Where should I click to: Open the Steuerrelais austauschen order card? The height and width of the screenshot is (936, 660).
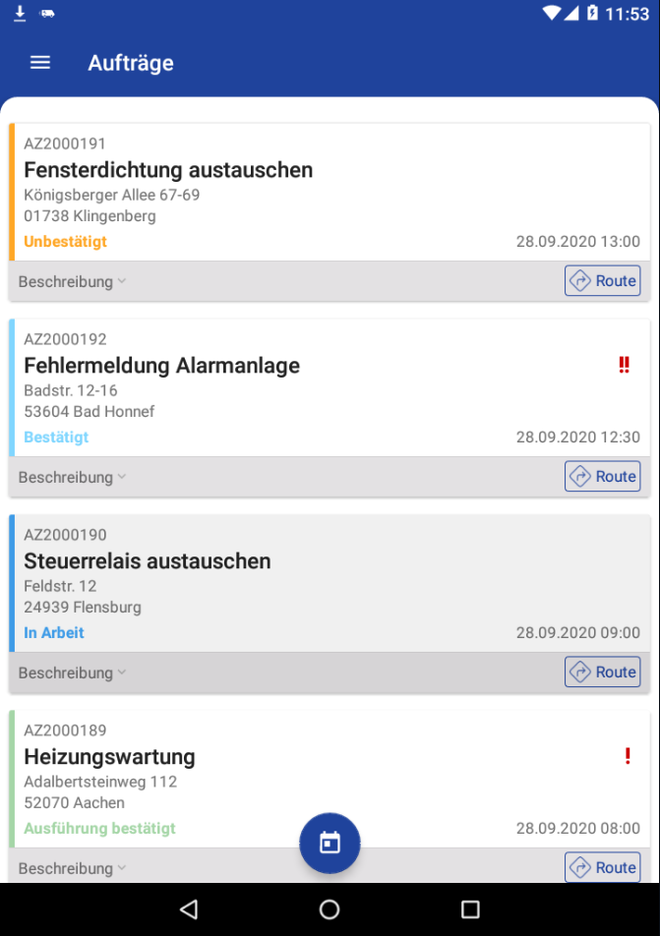(148, 561)
